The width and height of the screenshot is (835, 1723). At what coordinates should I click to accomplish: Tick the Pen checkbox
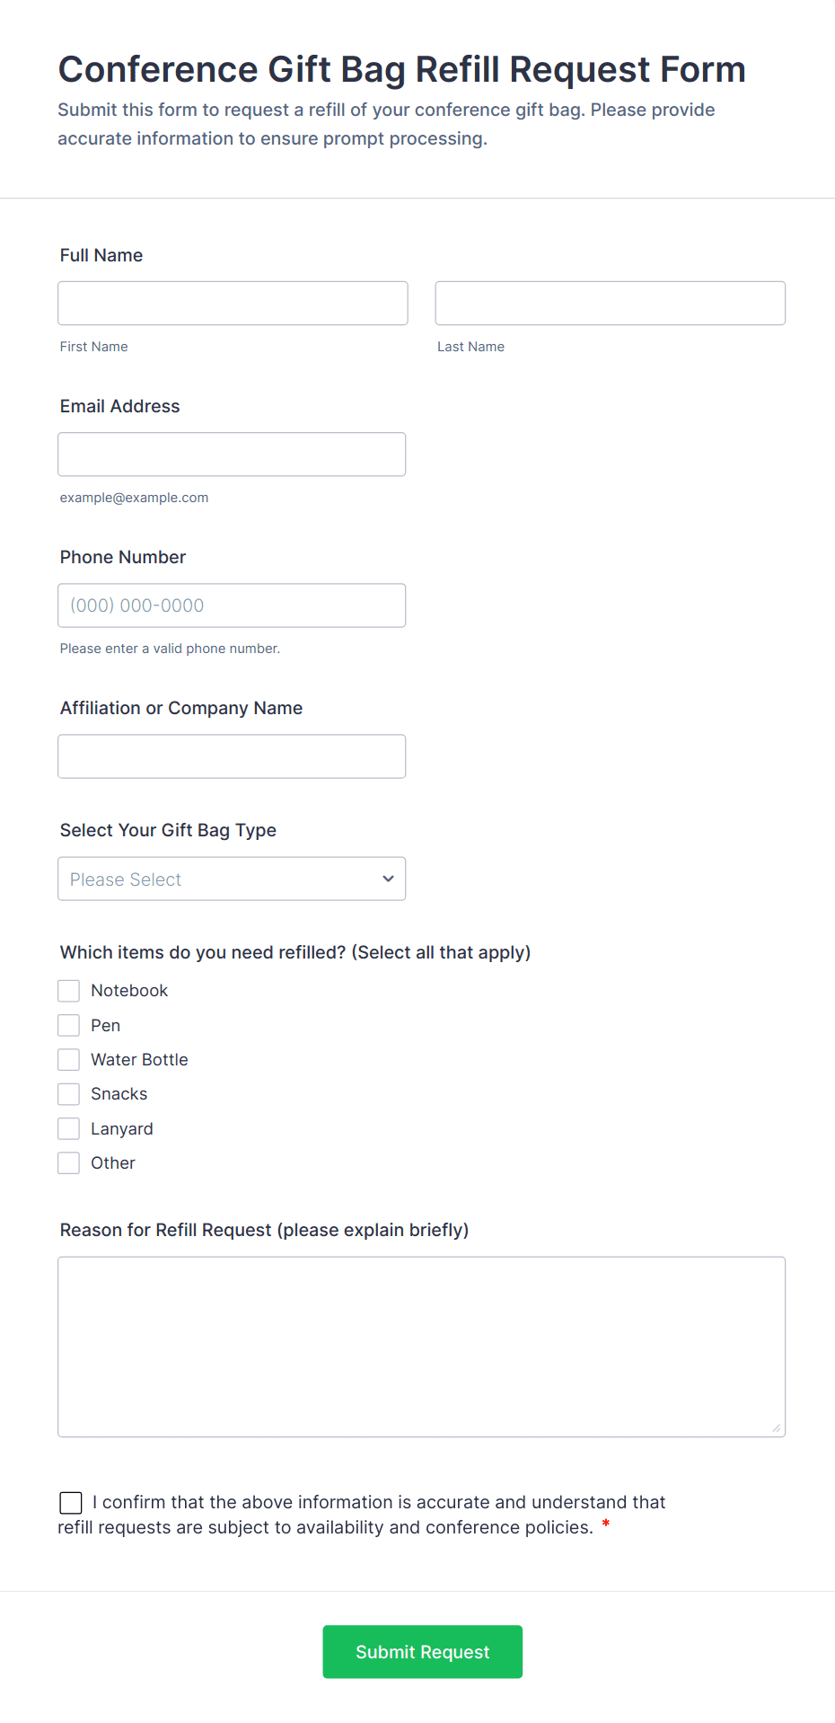coord(69,1025)
